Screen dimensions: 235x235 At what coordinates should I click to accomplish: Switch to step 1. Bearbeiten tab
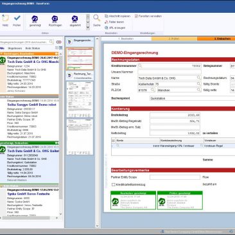click(126, 39)
